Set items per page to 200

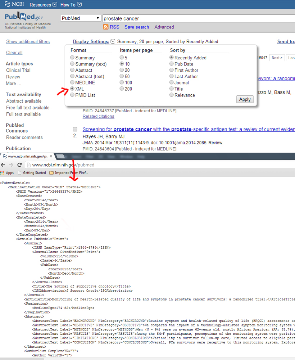(x=122, y=89)
